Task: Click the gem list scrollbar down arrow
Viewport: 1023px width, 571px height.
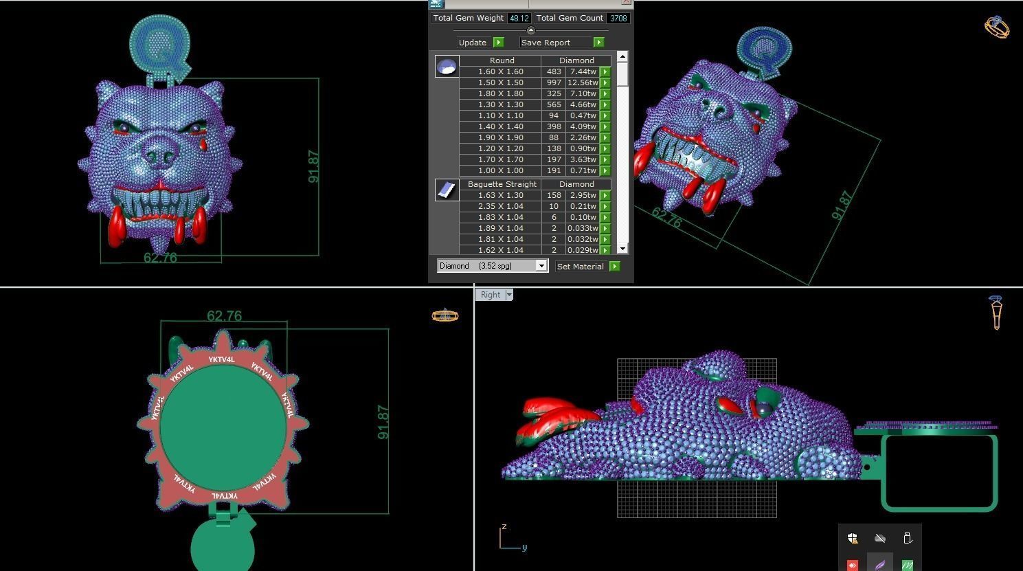Action: click(x=622, y=249)
